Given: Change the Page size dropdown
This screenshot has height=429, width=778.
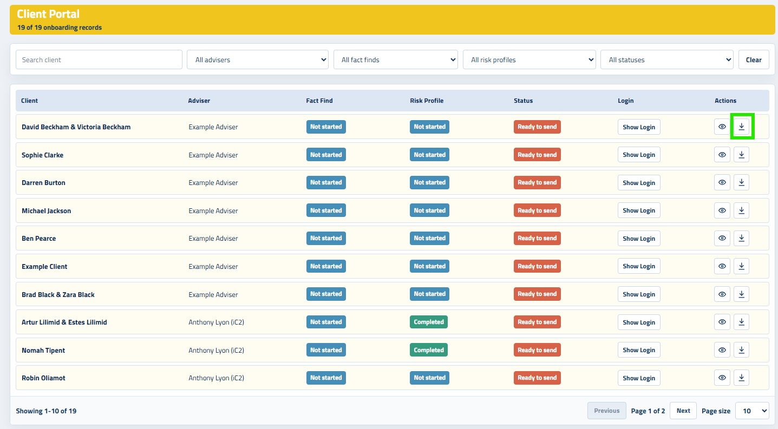Looking at the screenshot, I should pos(752,411).
